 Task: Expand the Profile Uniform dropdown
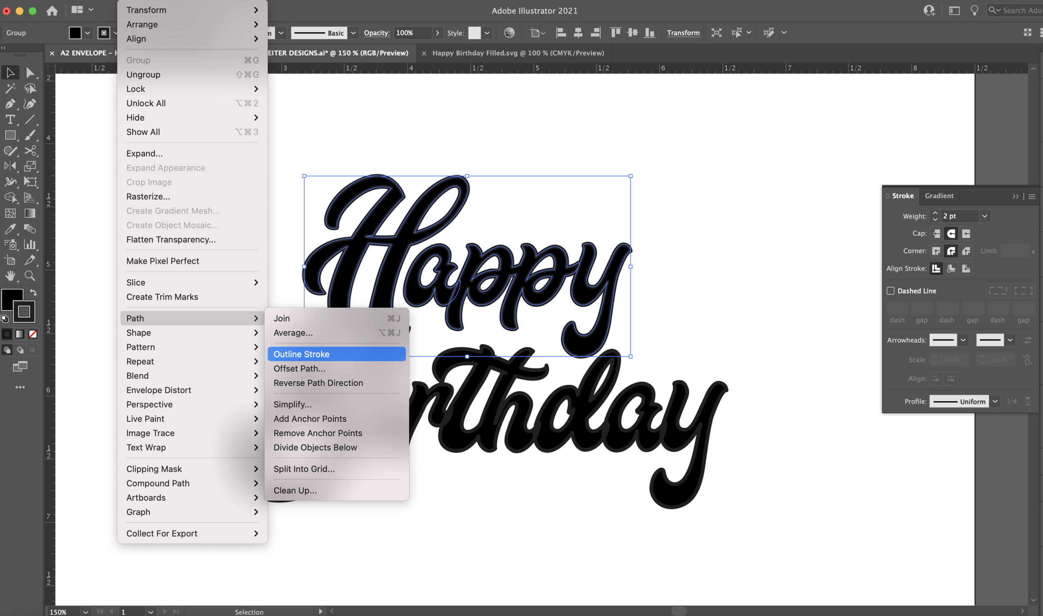click(x=995, y=401)
